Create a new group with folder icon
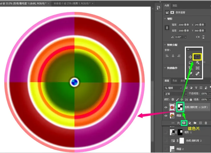The image size is (211, 153). (x=195, y=123)
